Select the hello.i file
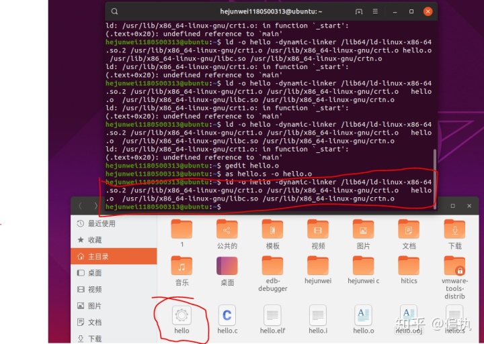This screenshot has width=484, height=344. (x=318, y=319)
